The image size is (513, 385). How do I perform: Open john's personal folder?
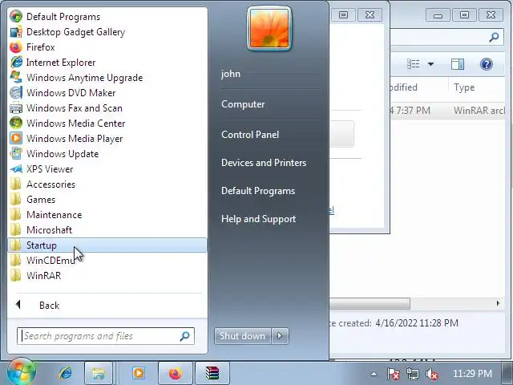[231, 74]
